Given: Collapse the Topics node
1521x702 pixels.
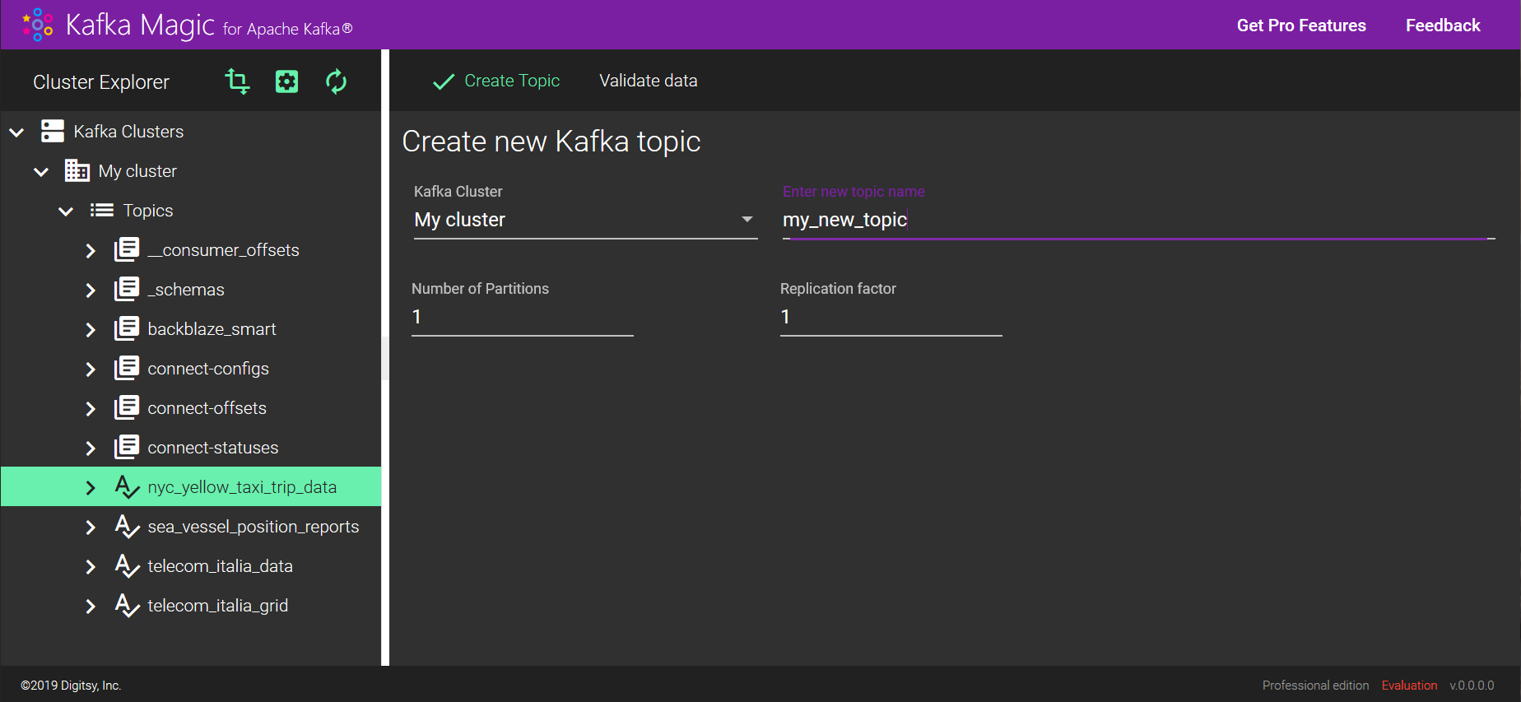Looking at the screenshot, I should coord(66,211).
